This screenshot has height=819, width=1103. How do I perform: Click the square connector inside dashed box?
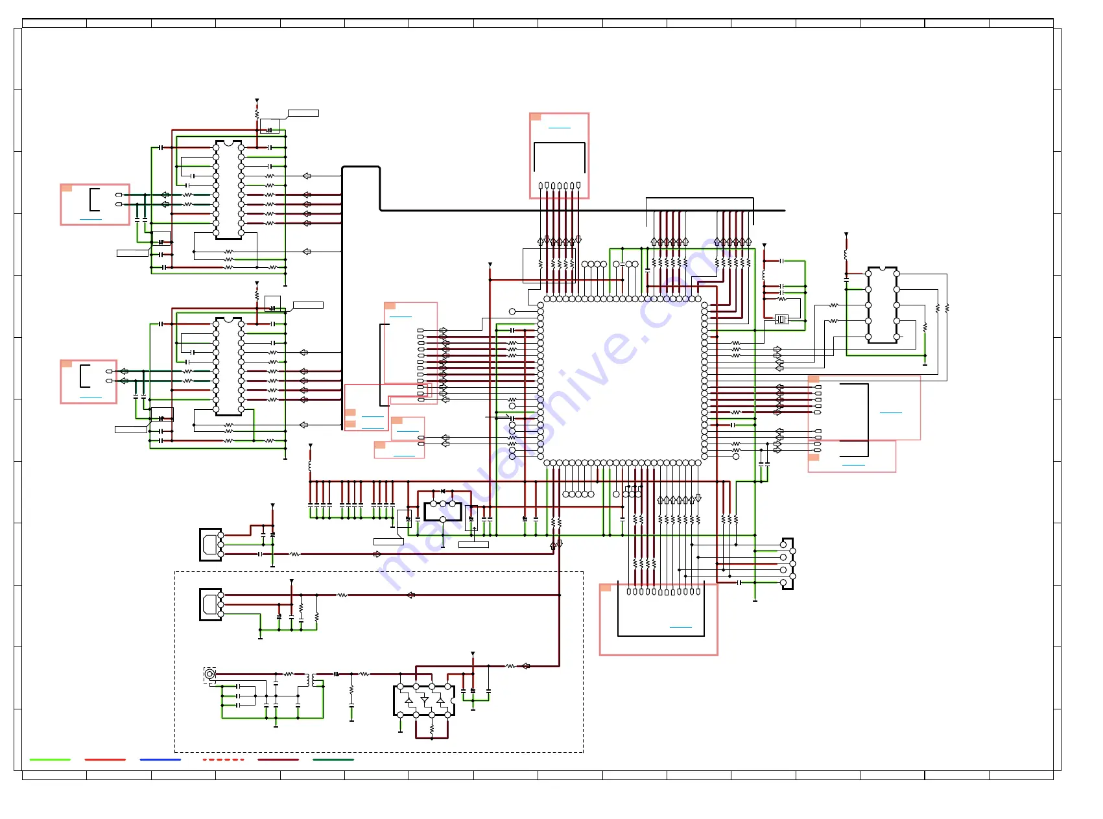pyautogui.click(x=211, y=604)
